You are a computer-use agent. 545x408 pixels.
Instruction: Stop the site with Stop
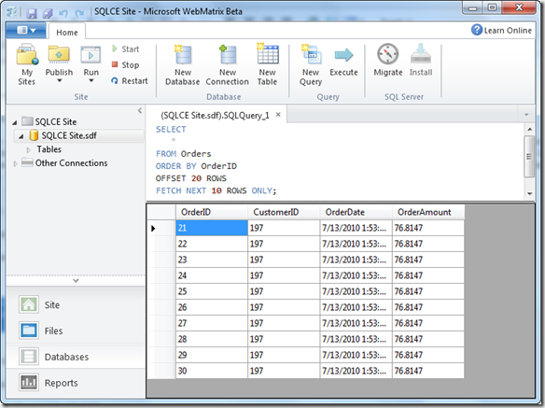(x=126, y=64)
